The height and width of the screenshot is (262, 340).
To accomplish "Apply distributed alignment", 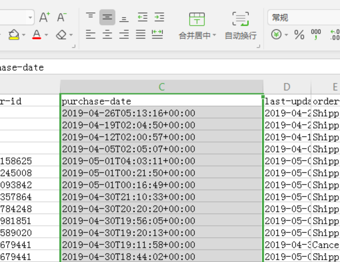I will coord(157,35).
